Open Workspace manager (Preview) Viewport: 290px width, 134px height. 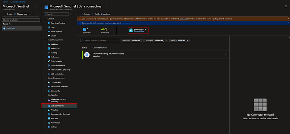pyautogui.click(x=58, y=100)
